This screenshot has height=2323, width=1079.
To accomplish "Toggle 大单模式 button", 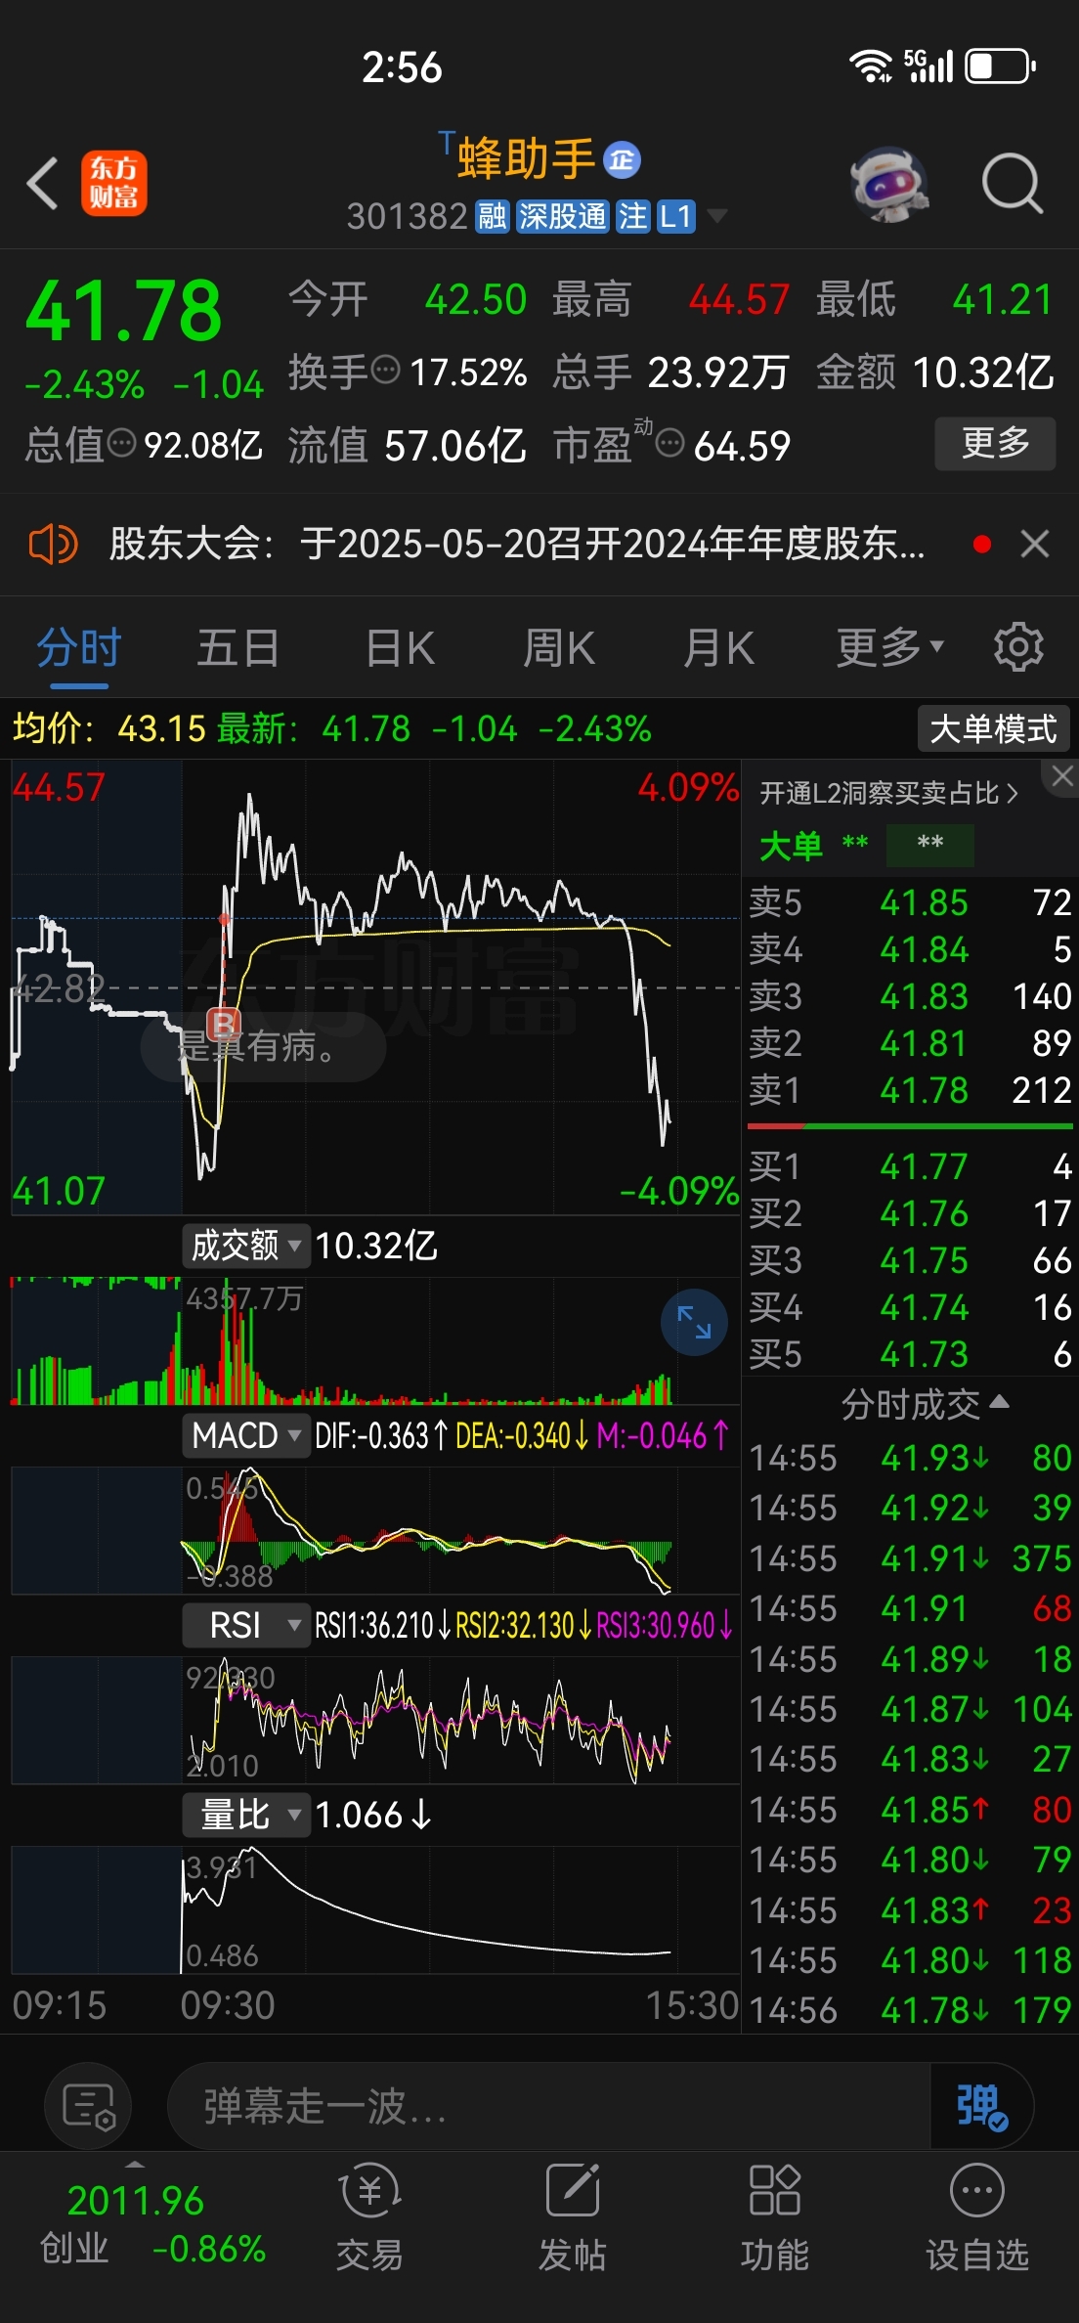I will tap(993, 728).
